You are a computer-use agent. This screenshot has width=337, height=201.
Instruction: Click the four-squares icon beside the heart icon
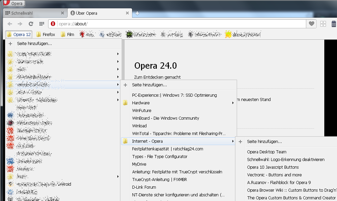(323, 24)
